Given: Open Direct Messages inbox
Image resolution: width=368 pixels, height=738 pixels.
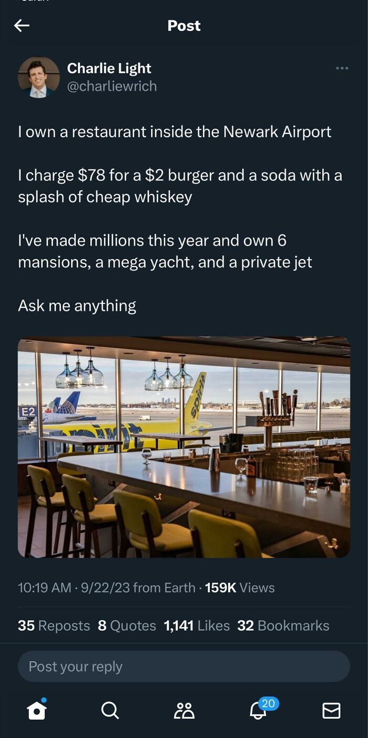Looking at the screenshot, I should 331,711.
